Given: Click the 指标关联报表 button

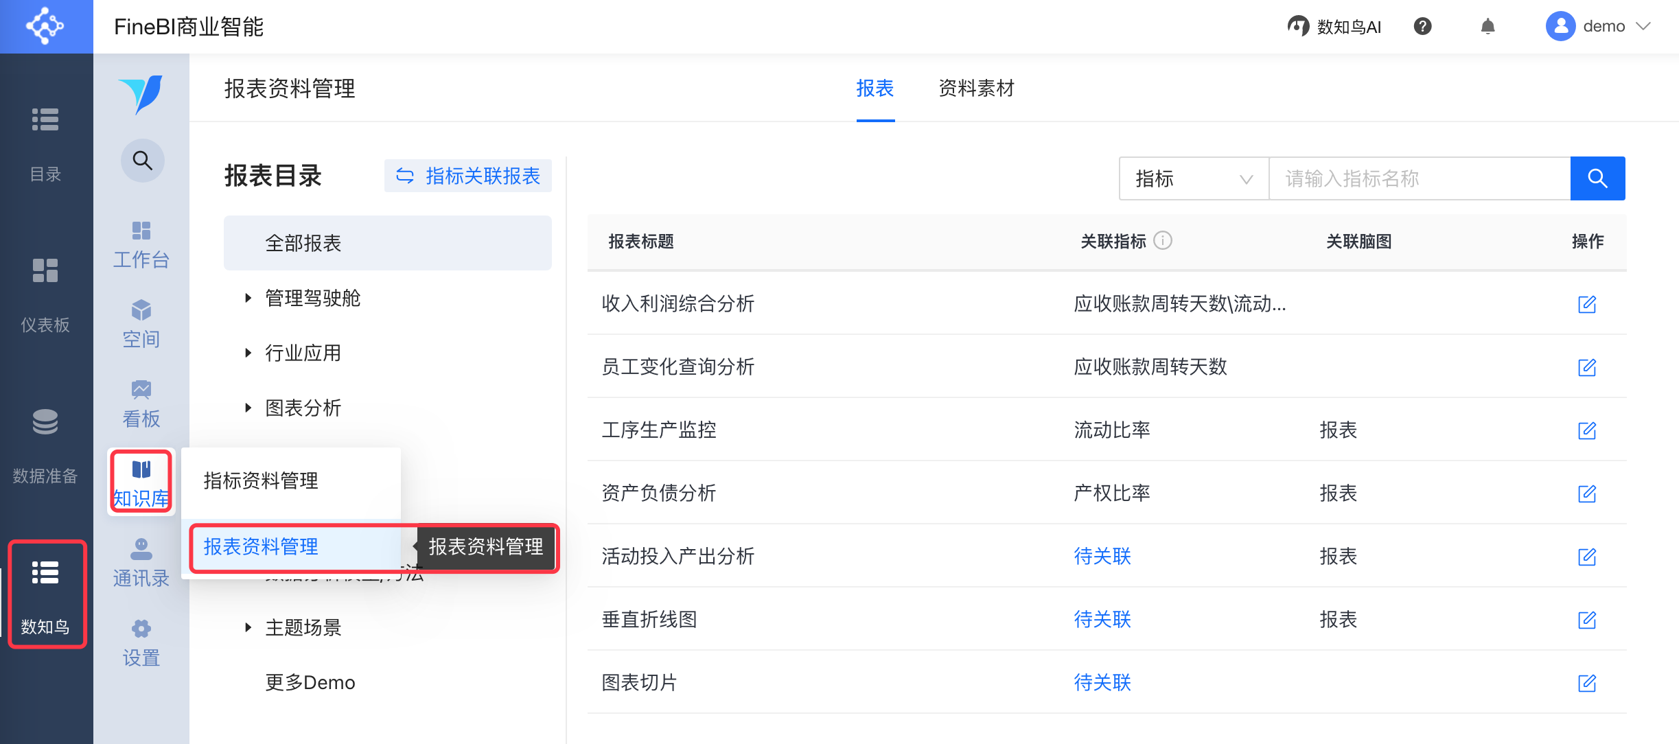Looking at the screenshot, I should tap(468, 176).
